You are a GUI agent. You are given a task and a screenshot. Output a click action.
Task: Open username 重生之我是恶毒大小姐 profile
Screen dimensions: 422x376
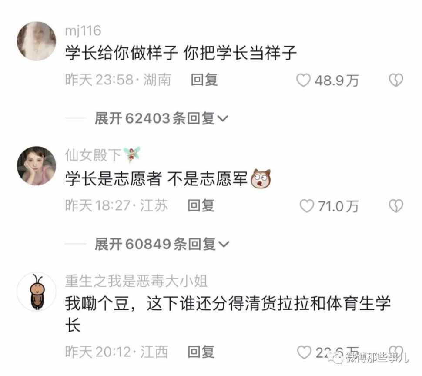coord(137,281)
